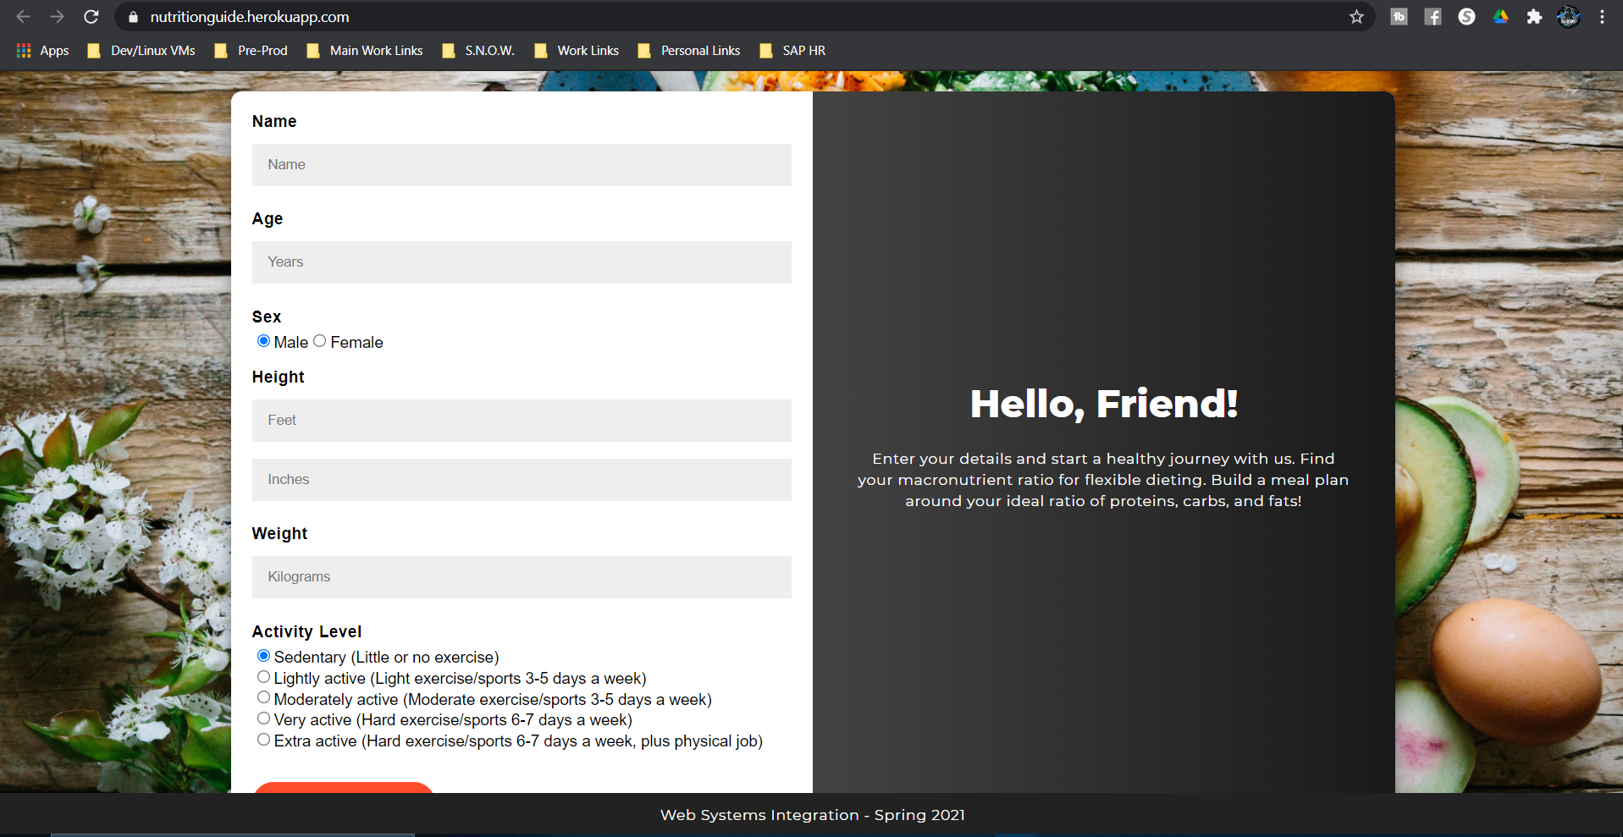Open Main Work Links bookmark folder
The height and width of the screenshot is (837, 1623).
(365, 51)
